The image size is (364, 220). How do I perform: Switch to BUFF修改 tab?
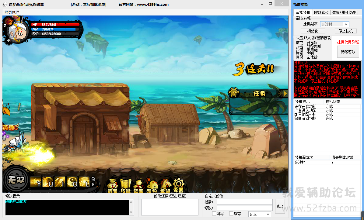(321, 12)
